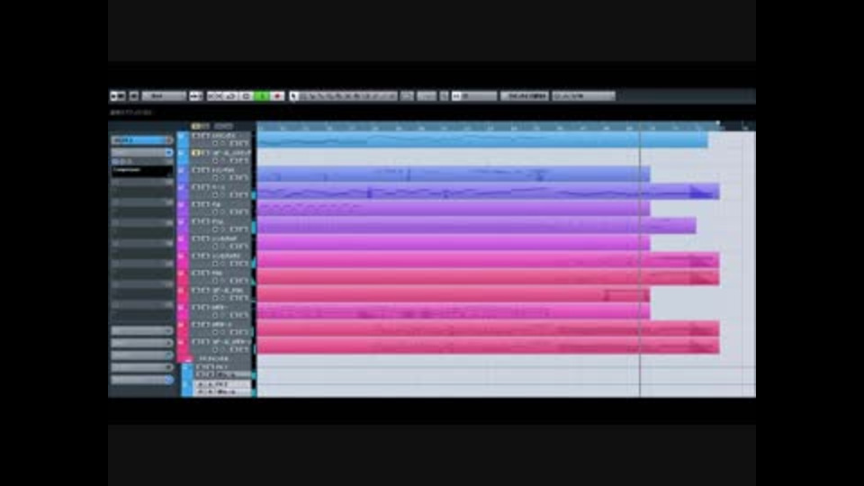This screenshot has width=864, height=486.
Task: Expand the first collapsed section below insert slots
Action: click(142, 331)
